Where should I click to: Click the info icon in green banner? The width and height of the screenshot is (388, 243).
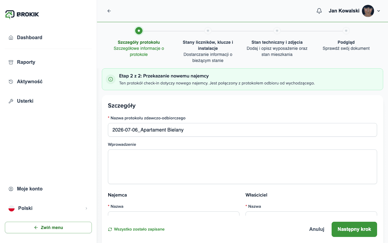[x=111, y=79]
